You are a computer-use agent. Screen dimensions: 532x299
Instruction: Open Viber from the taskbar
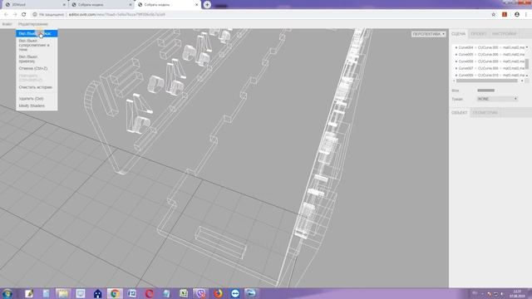200,293
